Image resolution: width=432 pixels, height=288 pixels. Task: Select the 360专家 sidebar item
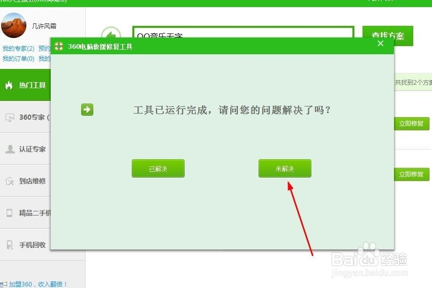[25, 117]
